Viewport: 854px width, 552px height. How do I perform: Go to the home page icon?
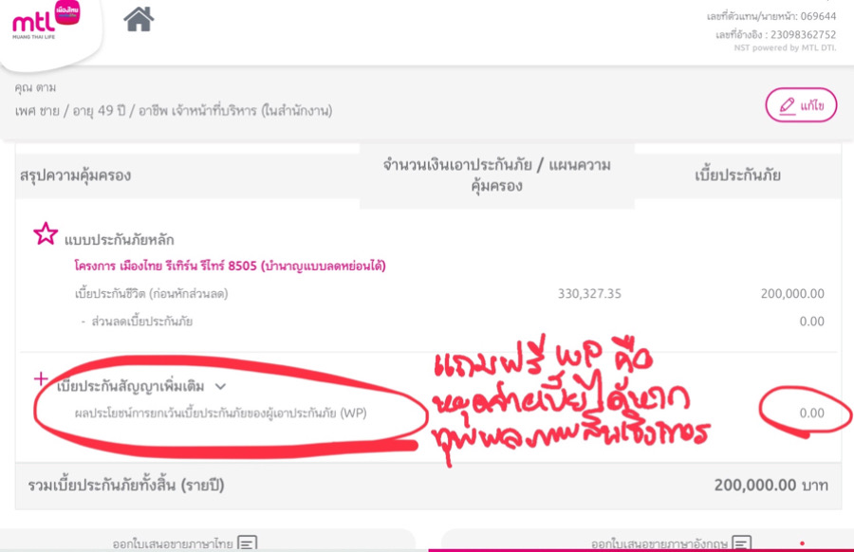coord(139,19)
